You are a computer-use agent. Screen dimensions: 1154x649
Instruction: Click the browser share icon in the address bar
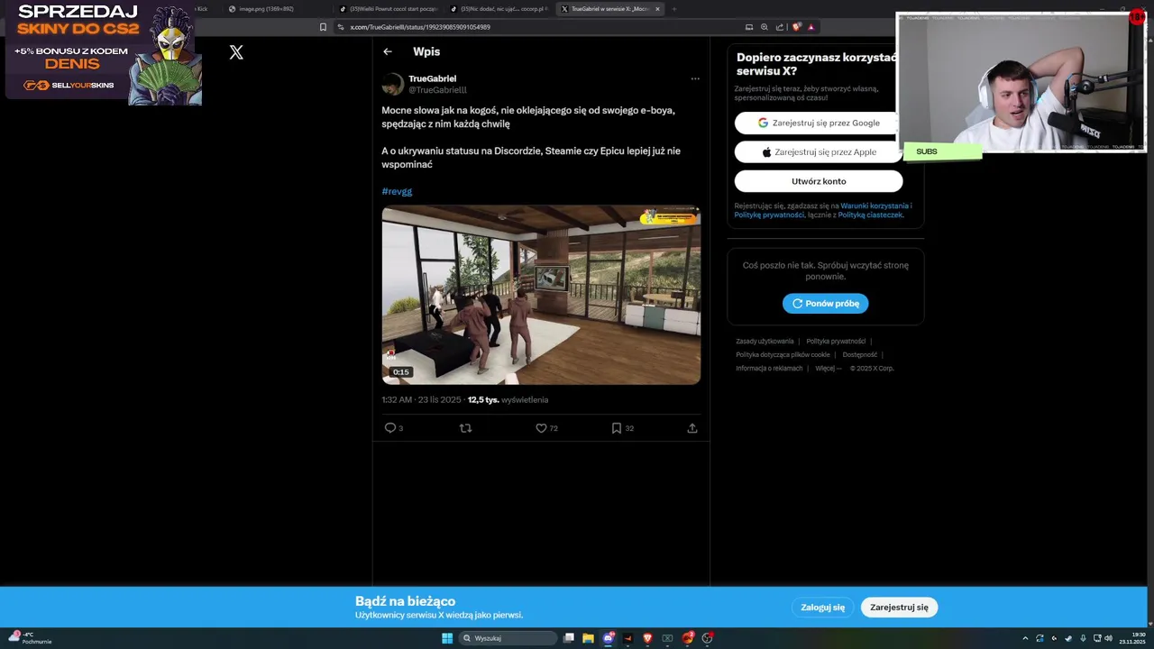[780, 27]
